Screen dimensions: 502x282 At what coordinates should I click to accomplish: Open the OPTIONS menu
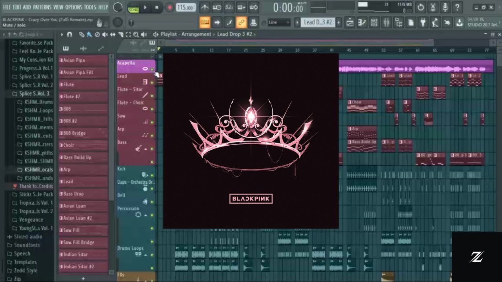click(74, 7)
